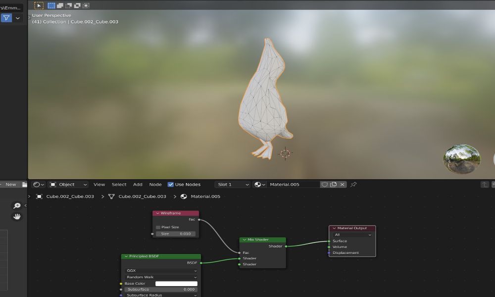
Task: Toggle the Use Nodes checkbox
Action: click(171, 185)
